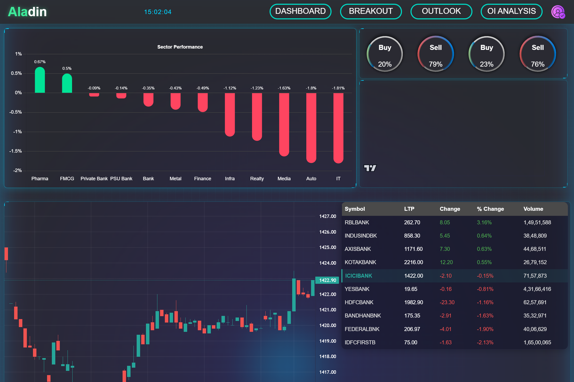This screenshot has width=574, height=382.
Task: Click the Aladin logo
Action: [27, 12]
